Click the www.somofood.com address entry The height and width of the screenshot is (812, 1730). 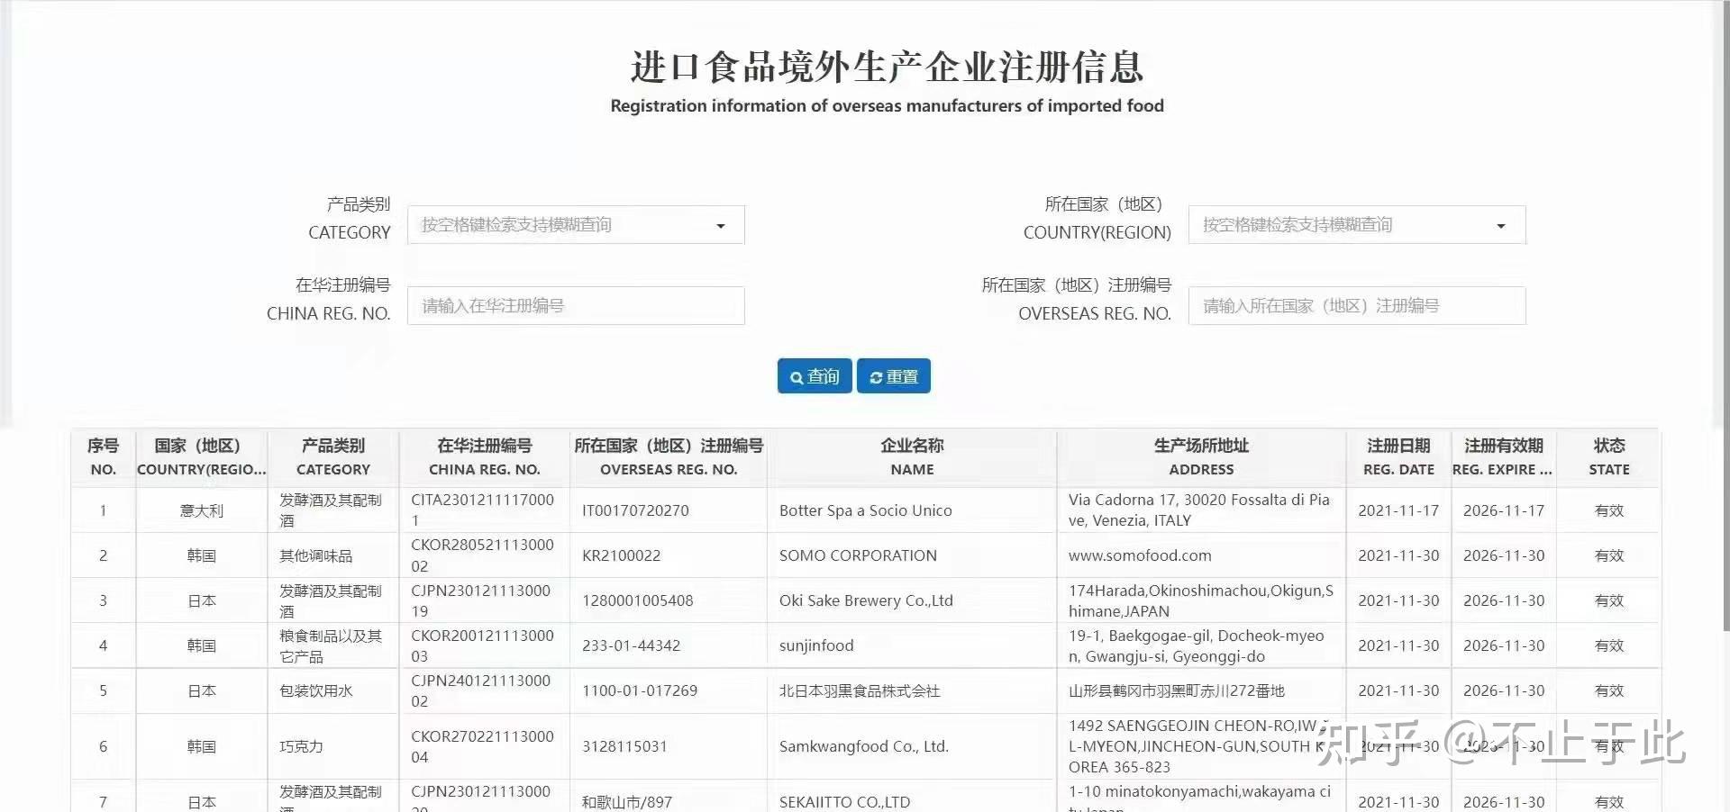tap(1139, 555)
